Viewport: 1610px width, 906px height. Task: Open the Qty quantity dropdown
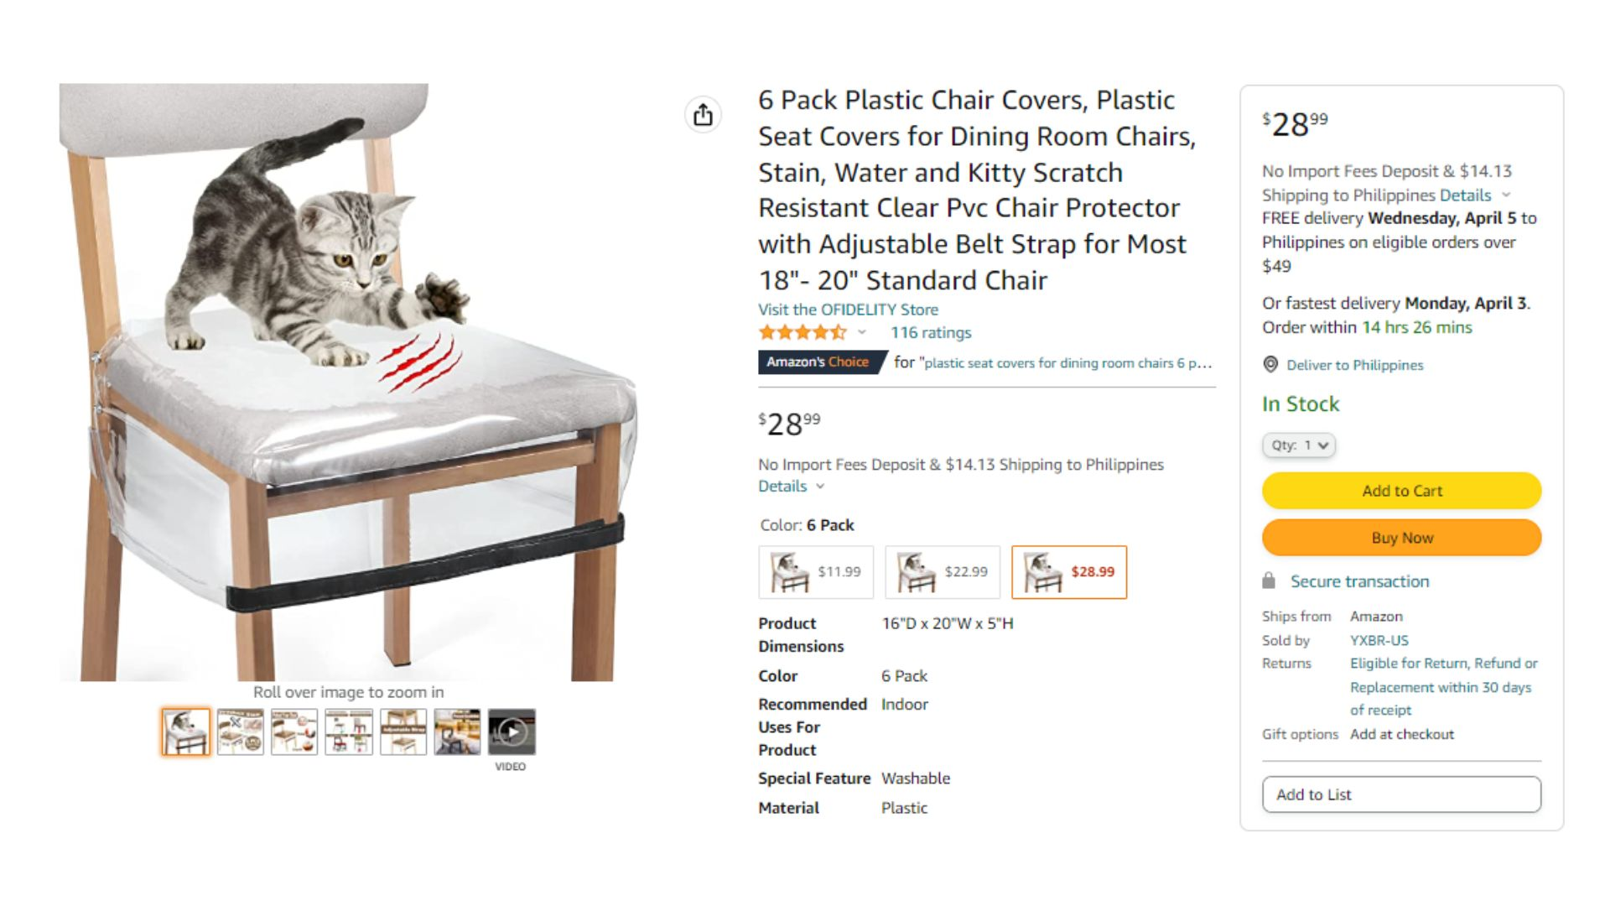point(1299,445)
